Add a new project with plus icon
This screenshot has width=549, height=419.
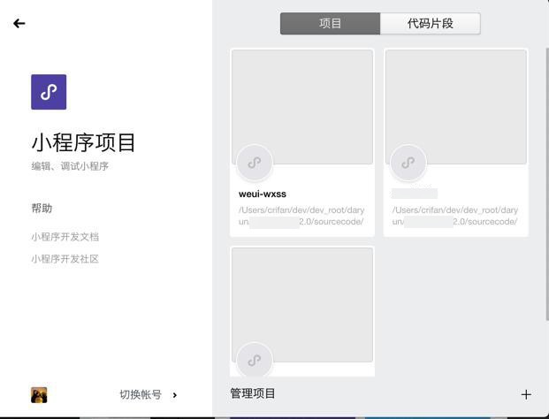[x=526, y=395]
